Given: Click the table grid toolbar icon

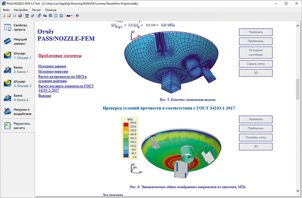Looking at the screenshot, I should [x=51, y=16].
